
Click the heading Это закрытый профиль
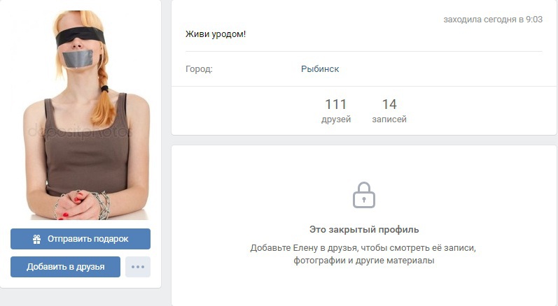pos(364,230)
